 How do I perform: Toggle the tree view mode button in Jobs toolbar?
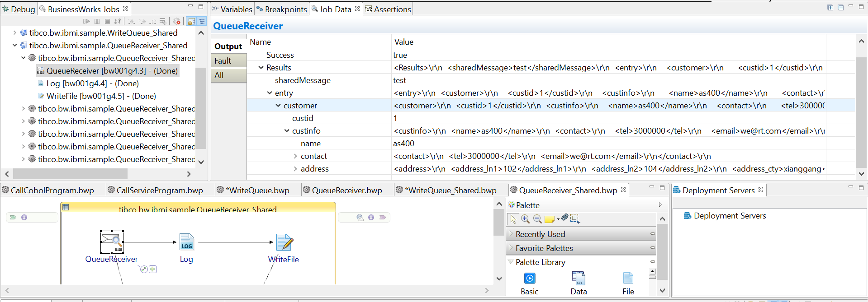point(202,21)
